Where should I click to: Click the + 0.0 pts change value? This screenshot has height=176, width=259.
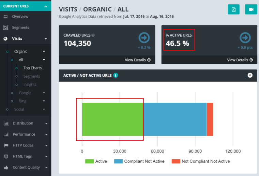(x=245, y=48)
